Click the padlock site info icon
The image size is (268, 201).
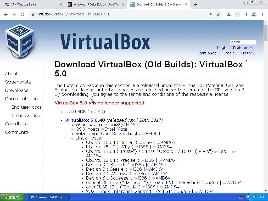point(33,14)
